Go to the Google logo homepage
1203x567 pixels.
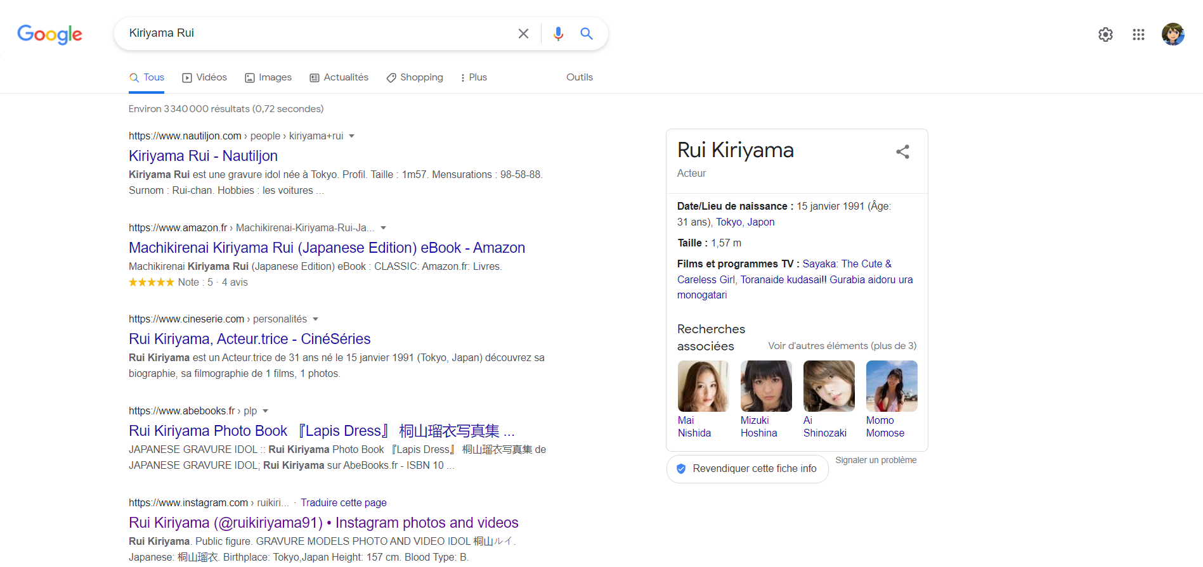49,34
